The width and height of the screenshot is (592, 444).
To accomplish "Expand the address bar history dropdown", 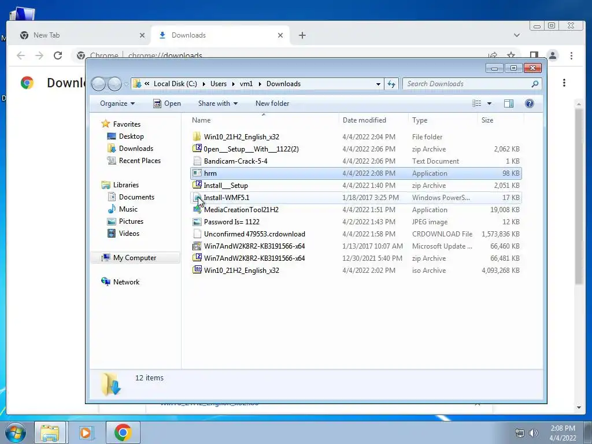I will point(378,84).
